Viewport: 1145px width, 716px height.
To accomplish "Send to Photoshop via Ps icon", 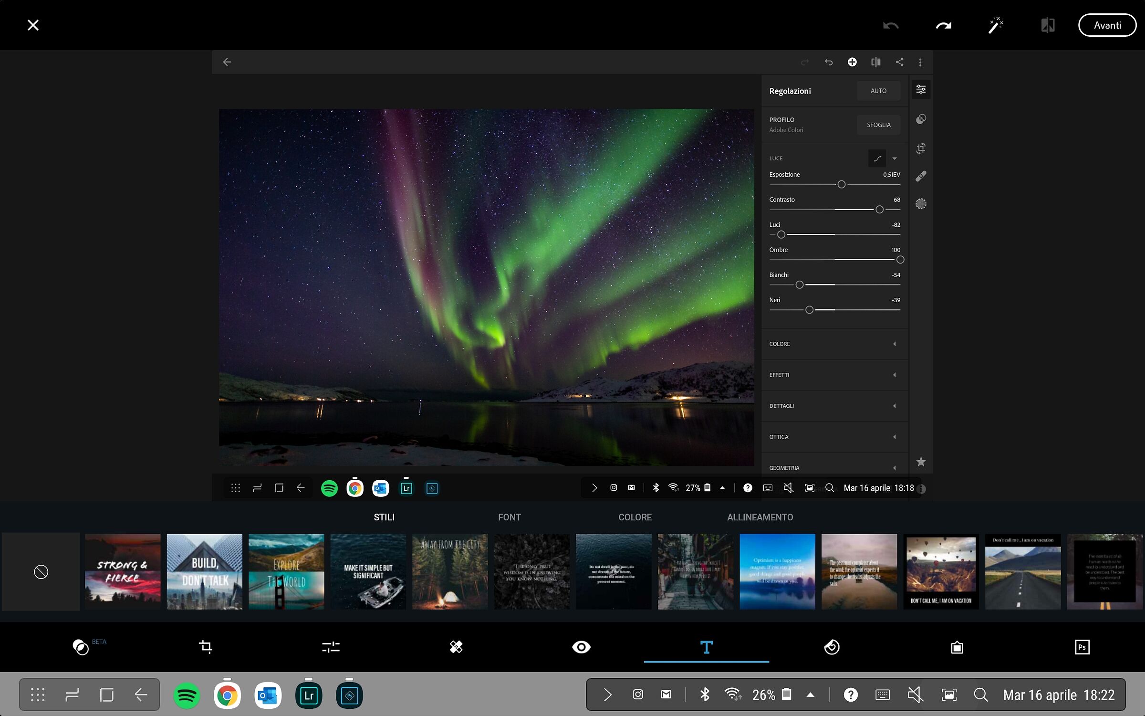I will (1082, 647).
